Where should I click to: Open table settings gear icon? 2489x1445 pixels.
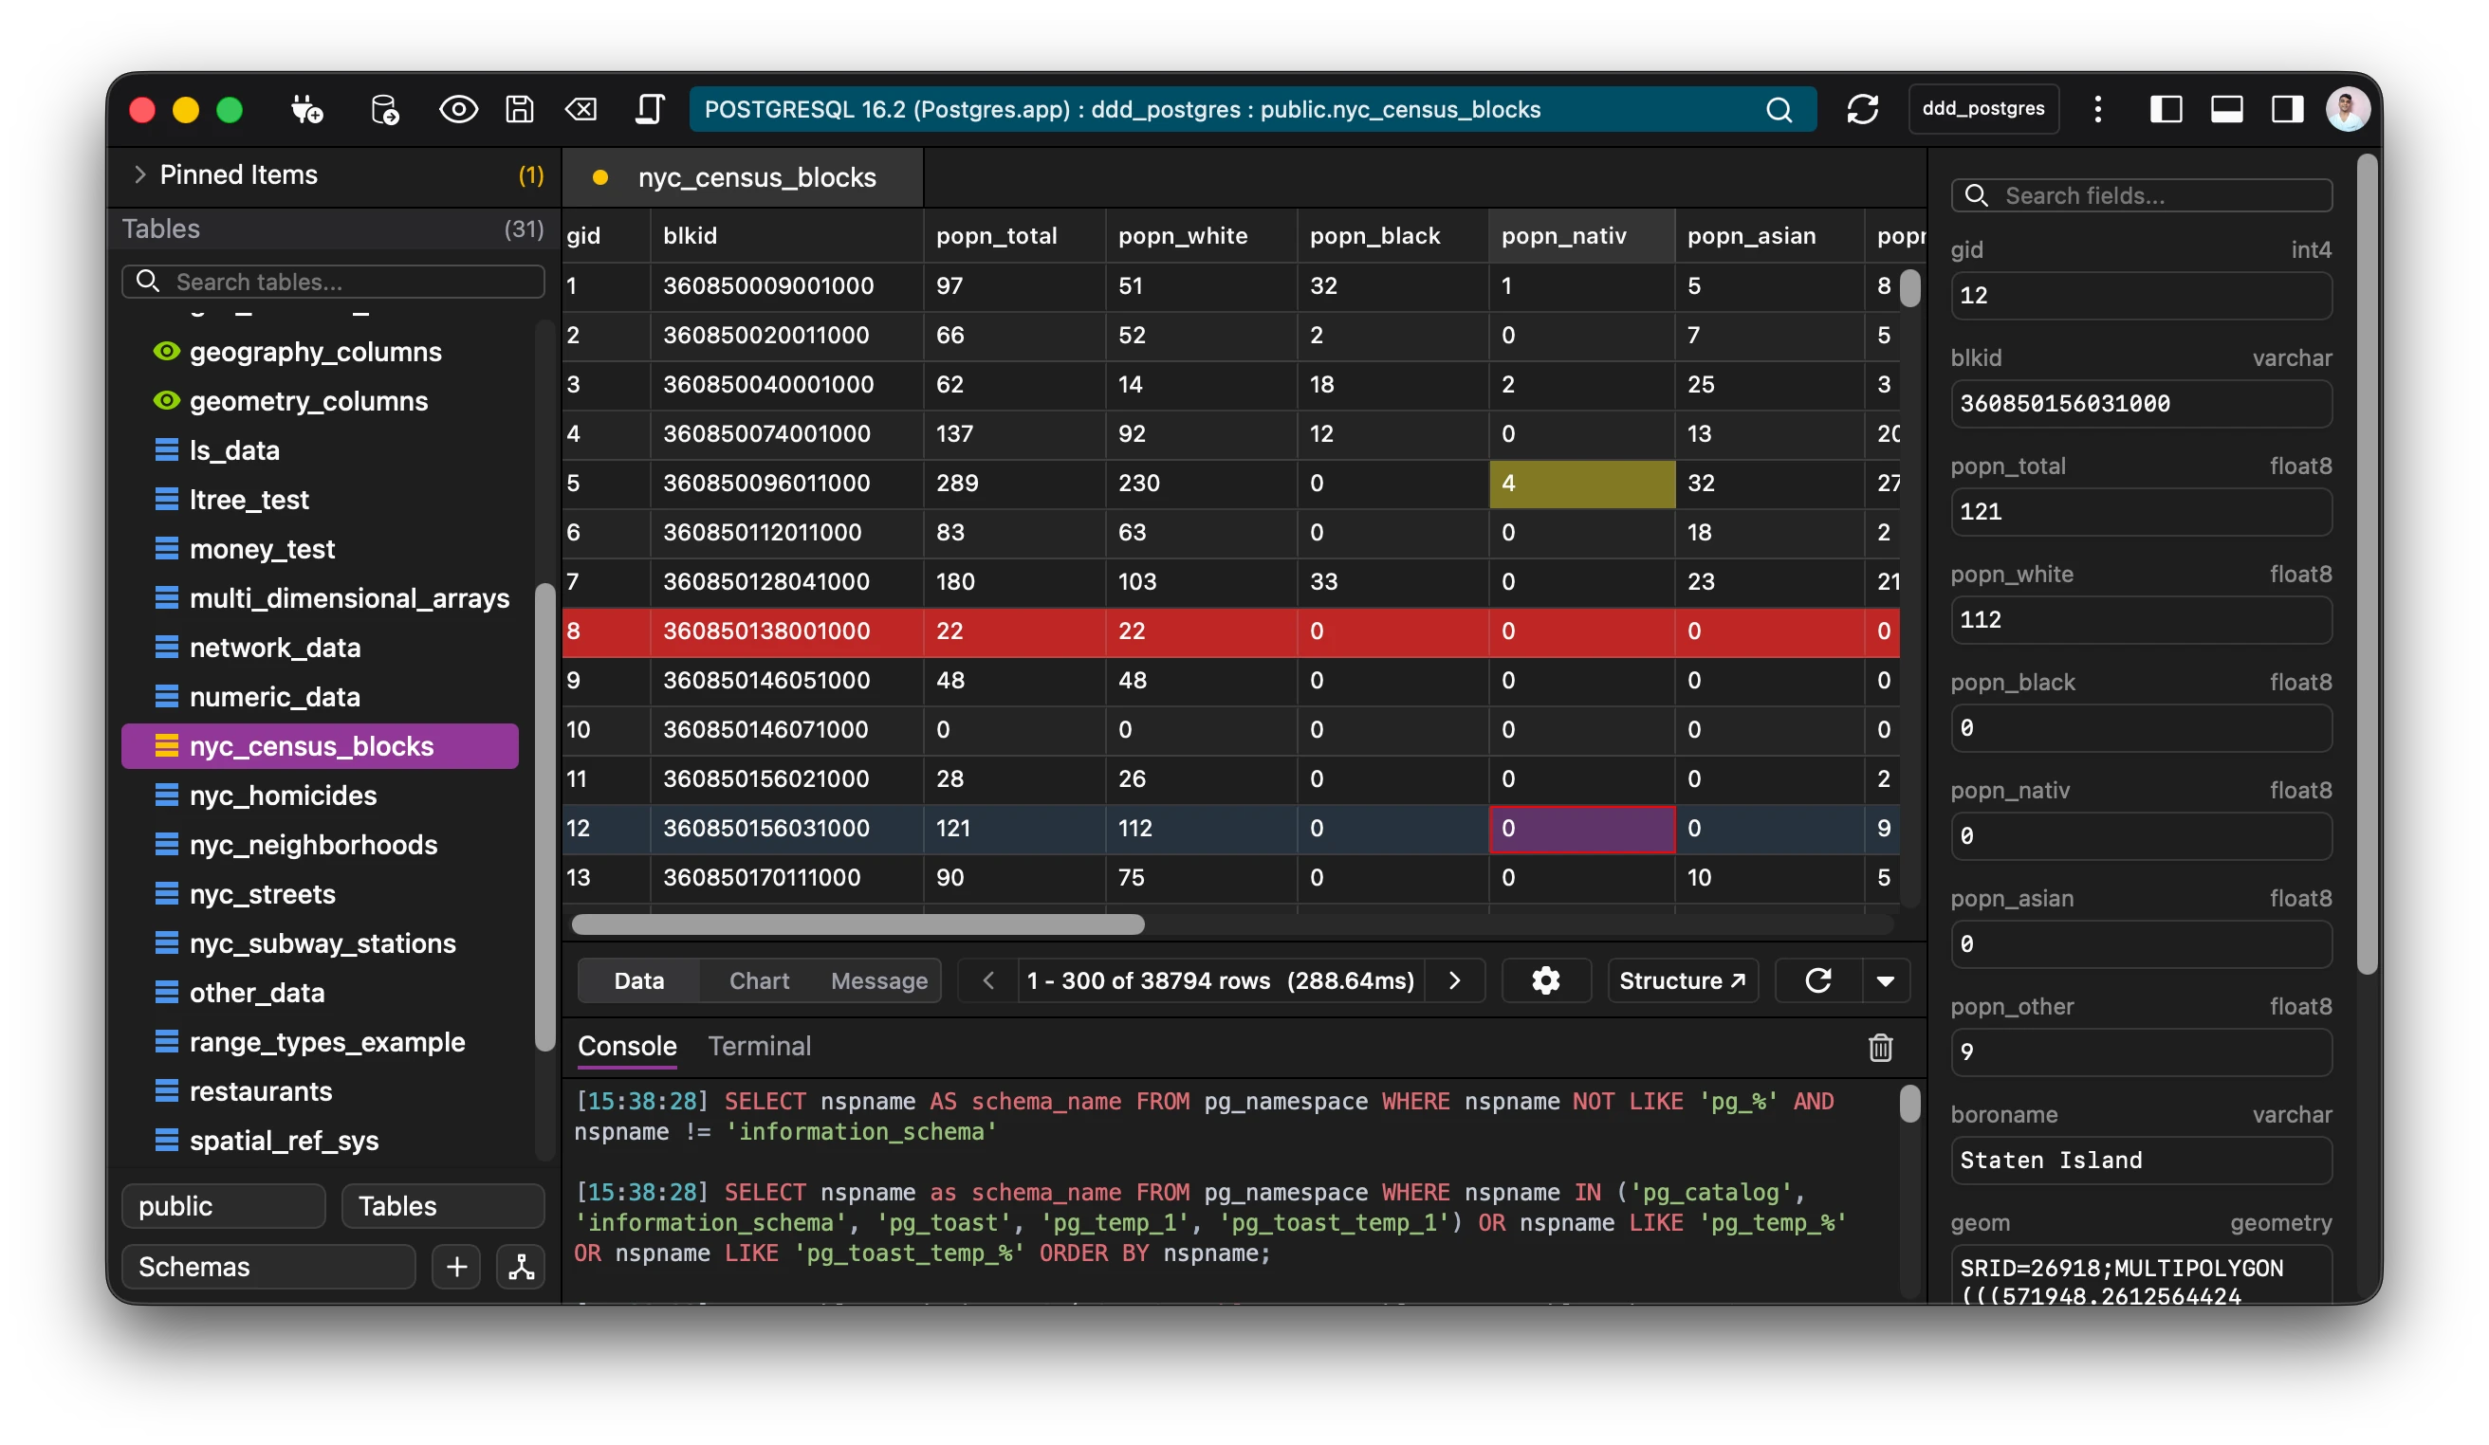pyautogui.click(x=1546, y=980)
